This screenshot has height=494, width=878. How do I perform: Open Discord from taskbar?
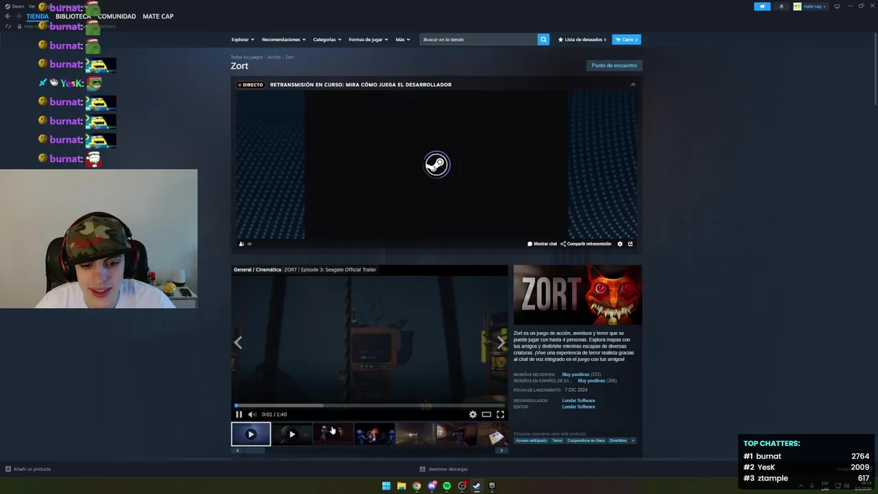(431, 486)
